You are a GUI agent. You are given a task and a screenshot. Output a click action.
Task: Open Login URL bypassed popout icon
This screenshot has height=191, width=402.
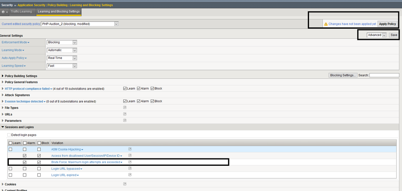pyautogui.click(x=130, y=168)
